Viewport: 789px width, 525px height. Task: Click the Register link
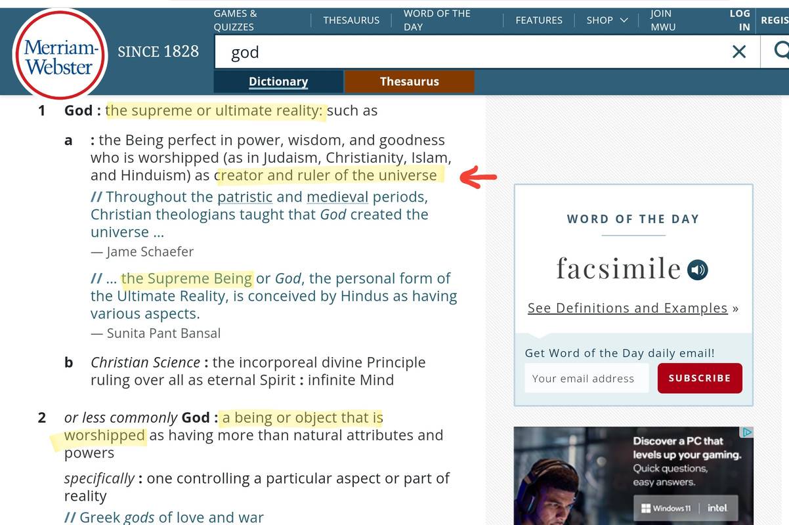tap(775, 20)
